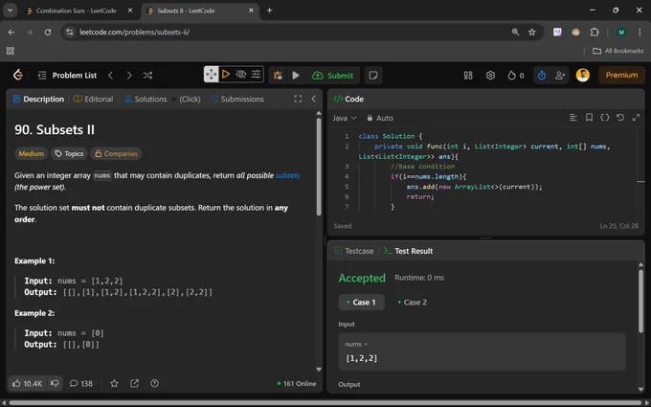Select Case 1
Viewport: 651px width, 407px height.
pyautogui.click(x=361, y=302)
